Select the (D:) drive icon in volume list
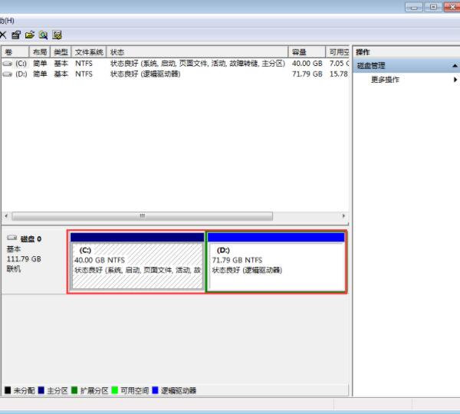Screen dimensions: 460x414 tap(8, 74)
